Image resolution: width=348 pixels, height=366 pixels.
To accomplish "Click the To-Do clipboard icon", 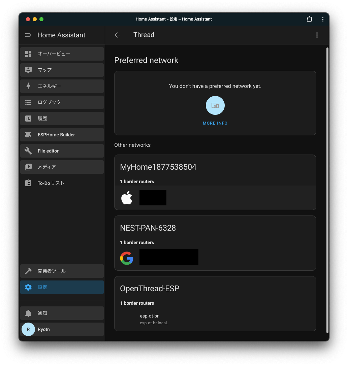I will click(x=28, y=183).
